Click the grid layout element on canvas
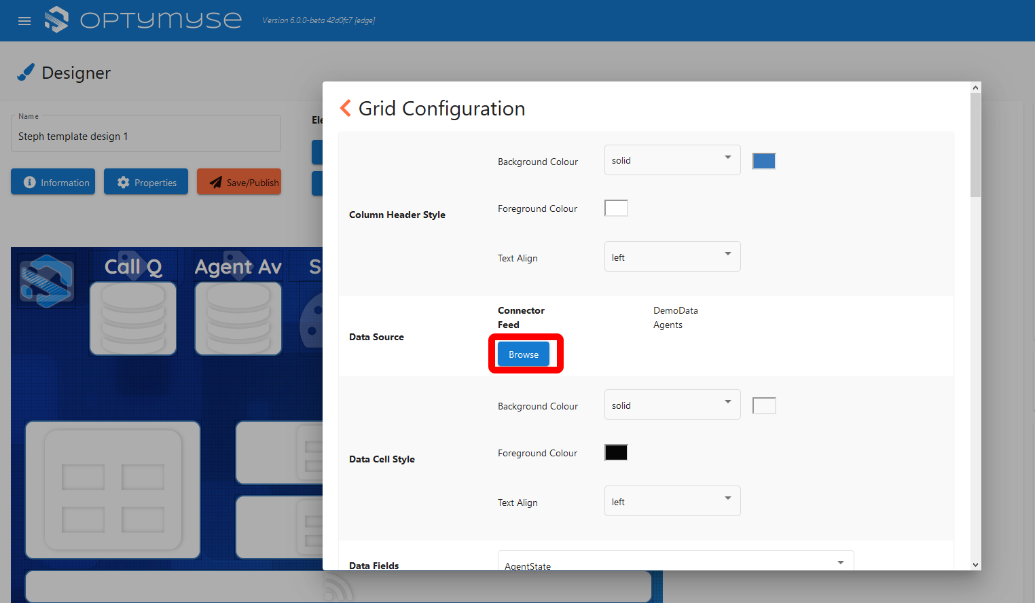This screenshot has height=603, width=1035. tap(113, 490)
